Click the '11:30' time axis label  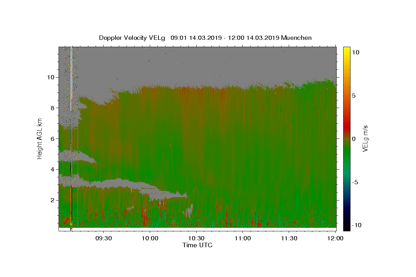[289, 238]
